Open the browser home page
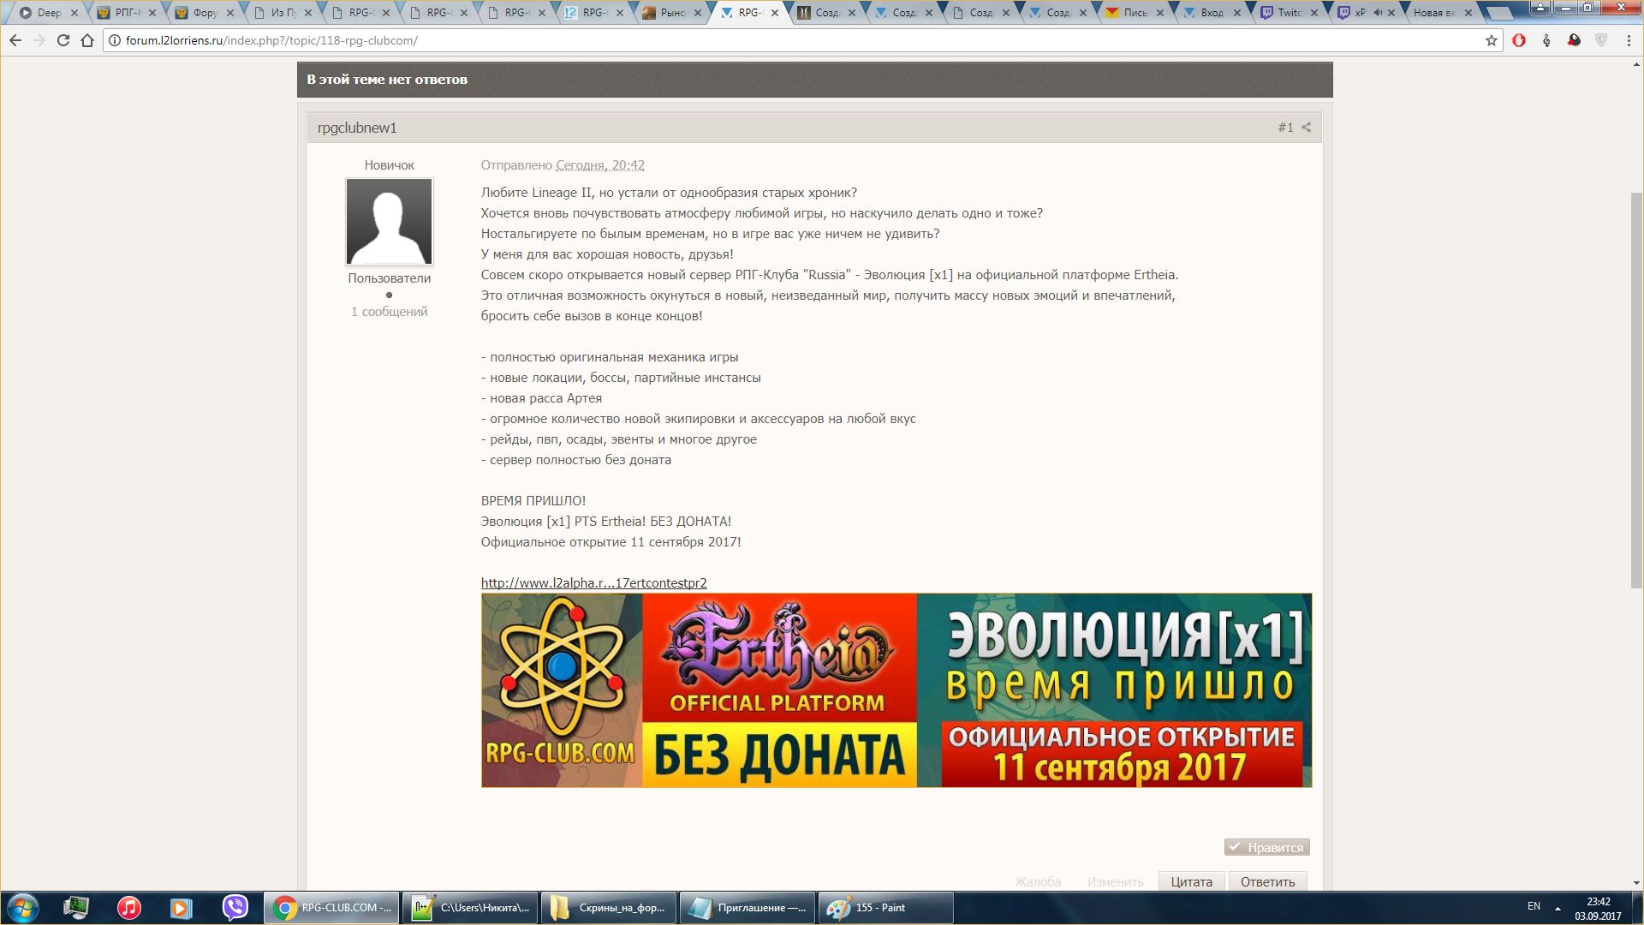 point(86,40)
